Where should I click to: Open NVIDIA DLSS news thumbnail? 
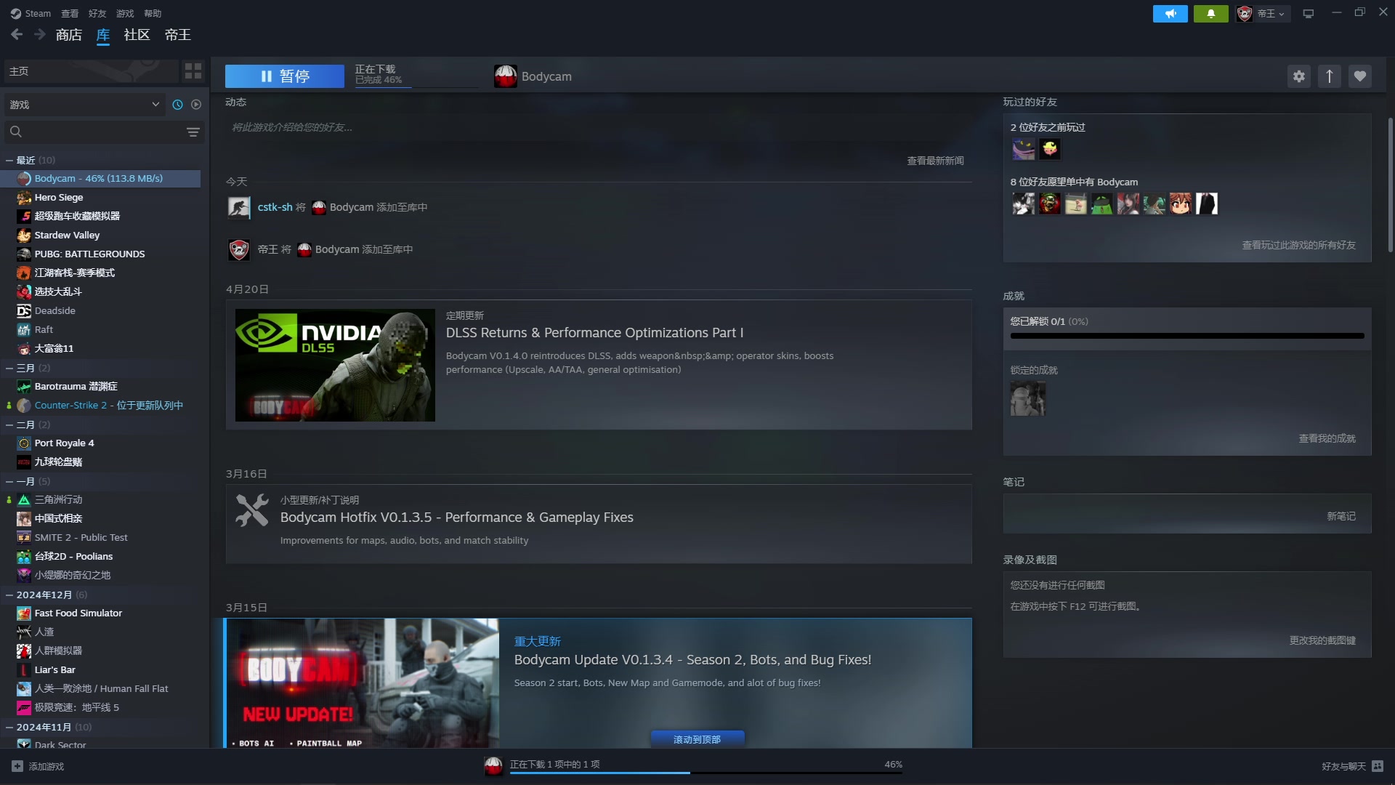pos(335,366)
